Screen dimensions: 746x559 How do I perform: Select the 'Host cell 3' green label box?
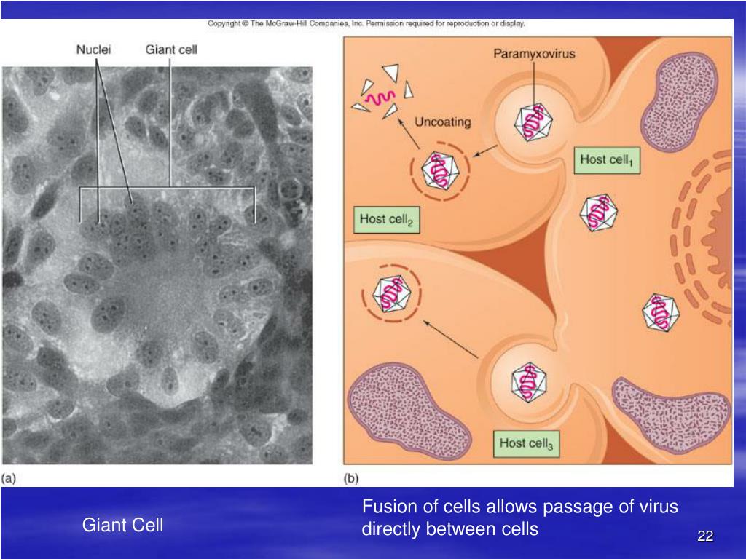click(x=526, y=443)
